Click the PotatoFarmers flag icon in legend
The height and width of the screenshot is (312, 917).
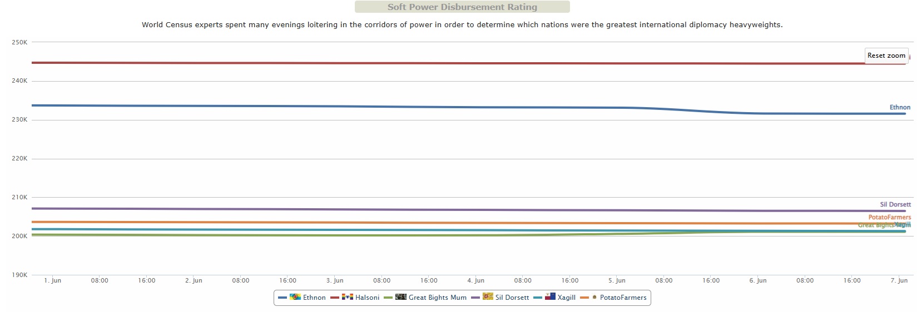pos(594,297)
